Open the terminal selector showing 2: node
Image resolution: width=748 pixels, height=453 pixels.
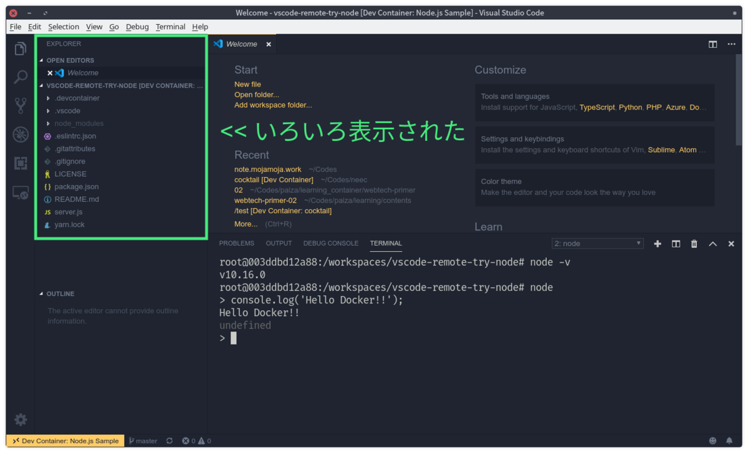(x=597, y=244)
